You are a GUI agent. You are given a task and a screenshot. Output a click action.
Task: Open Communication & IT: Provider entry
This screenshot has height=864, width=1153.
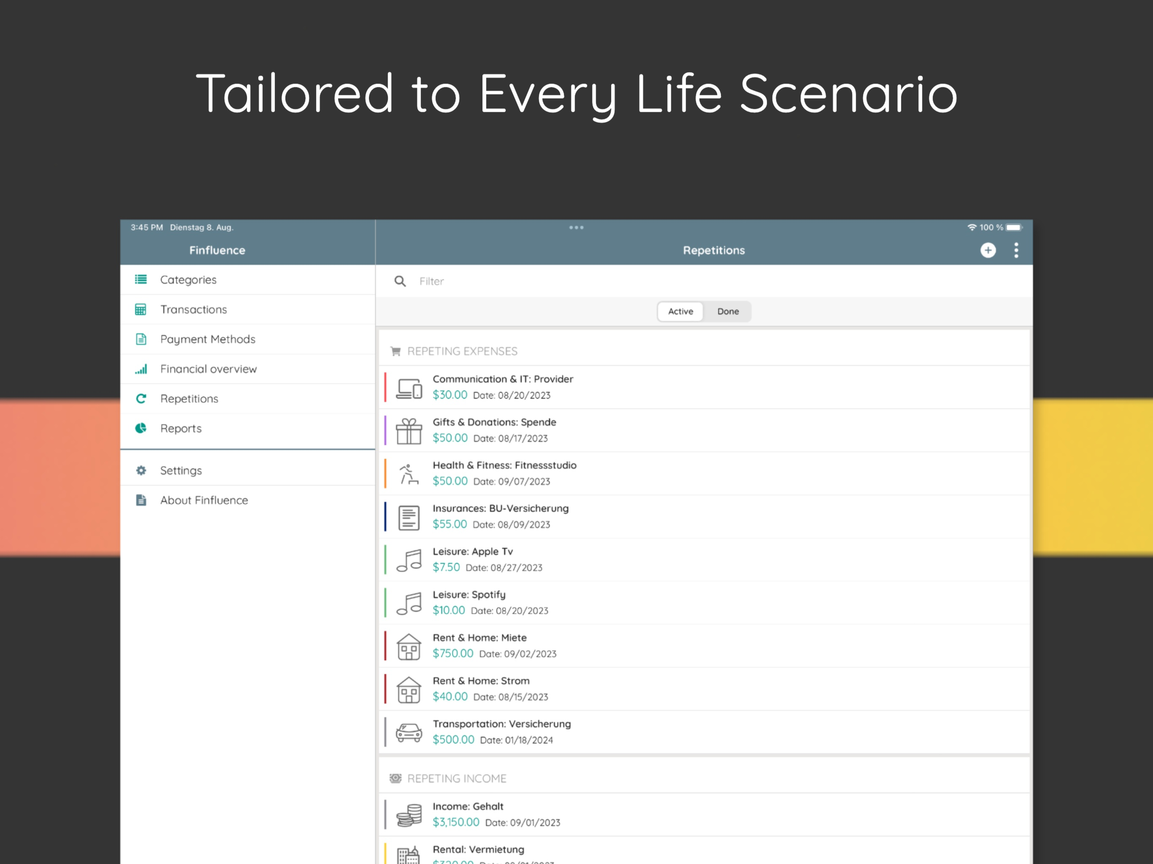705,387
